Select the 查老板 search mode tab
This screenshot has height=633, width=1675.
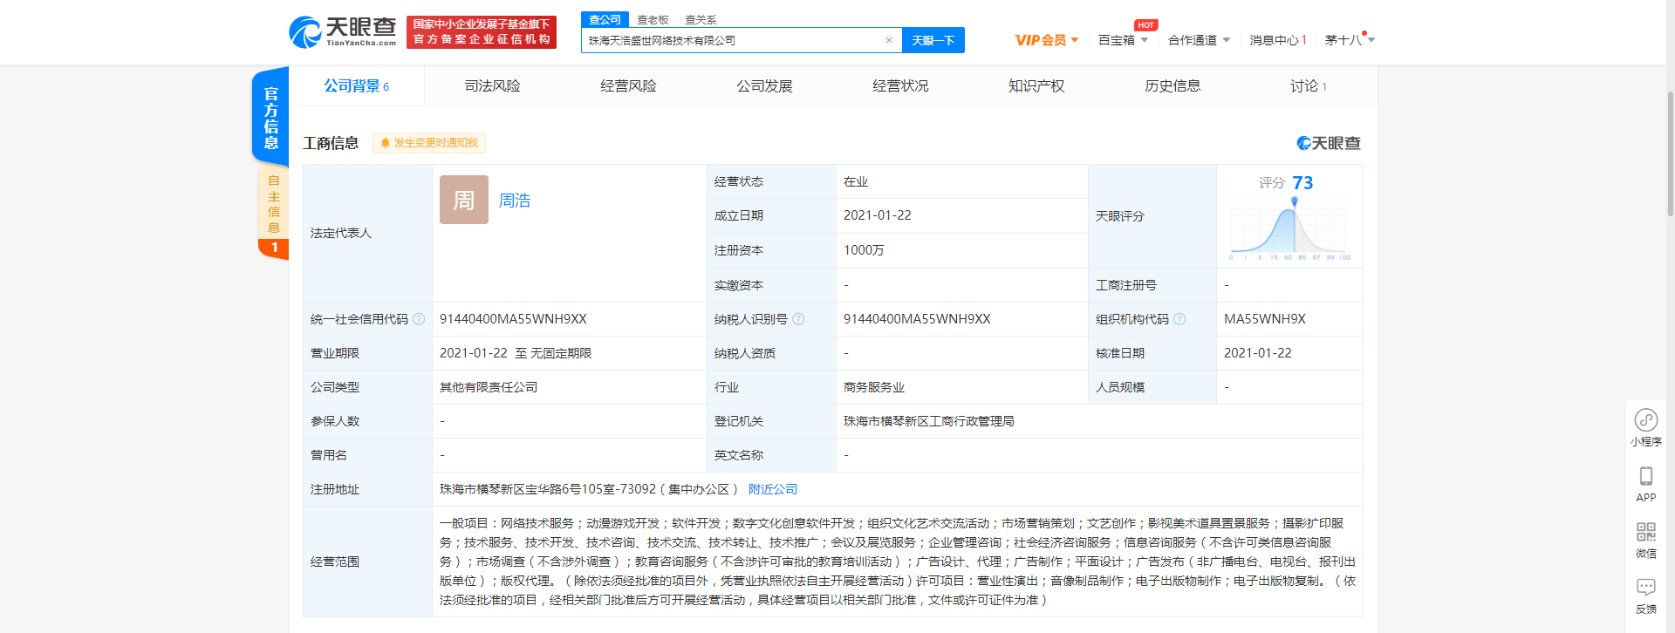[653, 19]
